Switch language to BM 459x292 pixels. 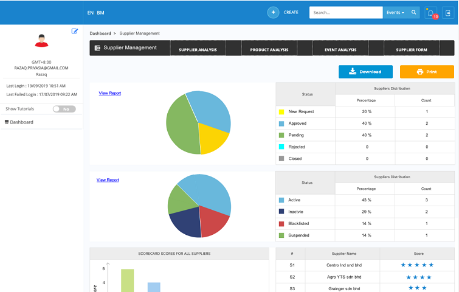(100, 13)
